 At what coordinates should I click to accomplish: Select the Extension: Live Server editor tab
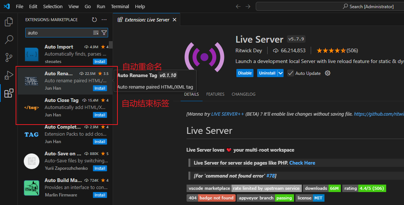pos(146,20)
